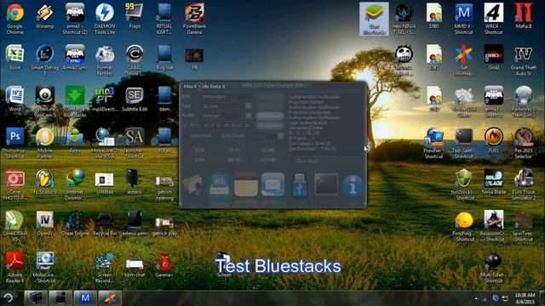Select the Grid2 game icon
This screenshot has width=545, height=306.
494,58
